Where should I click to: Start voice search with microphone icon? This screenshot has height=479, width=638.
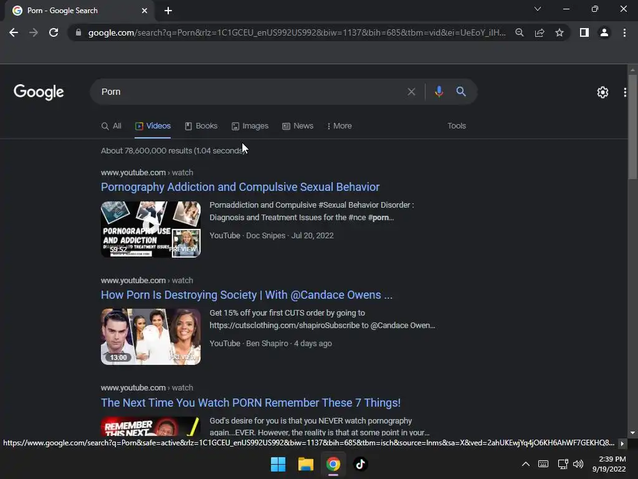point(439,92)
